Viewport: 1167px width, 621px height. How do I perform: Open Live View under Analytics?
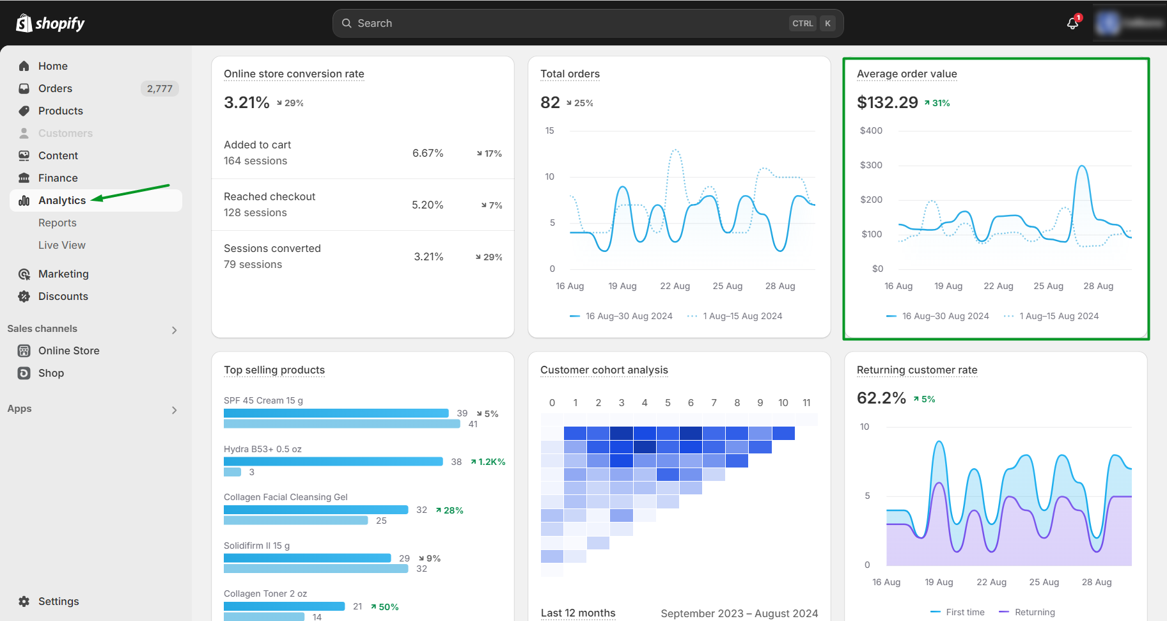[x=62, y=245]
